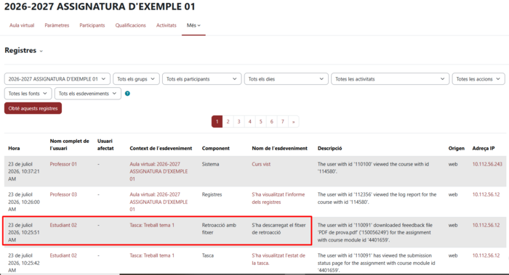The height and width of the screenshot is (275, 509).
Task: Open the course selector dropdown
Action: [57, 79]
